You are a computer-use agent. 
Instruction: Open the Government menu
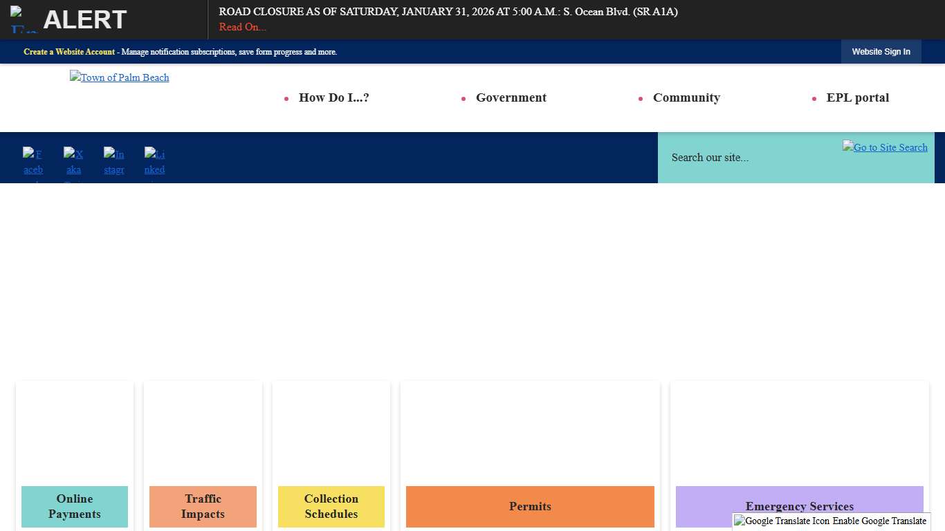511,97
